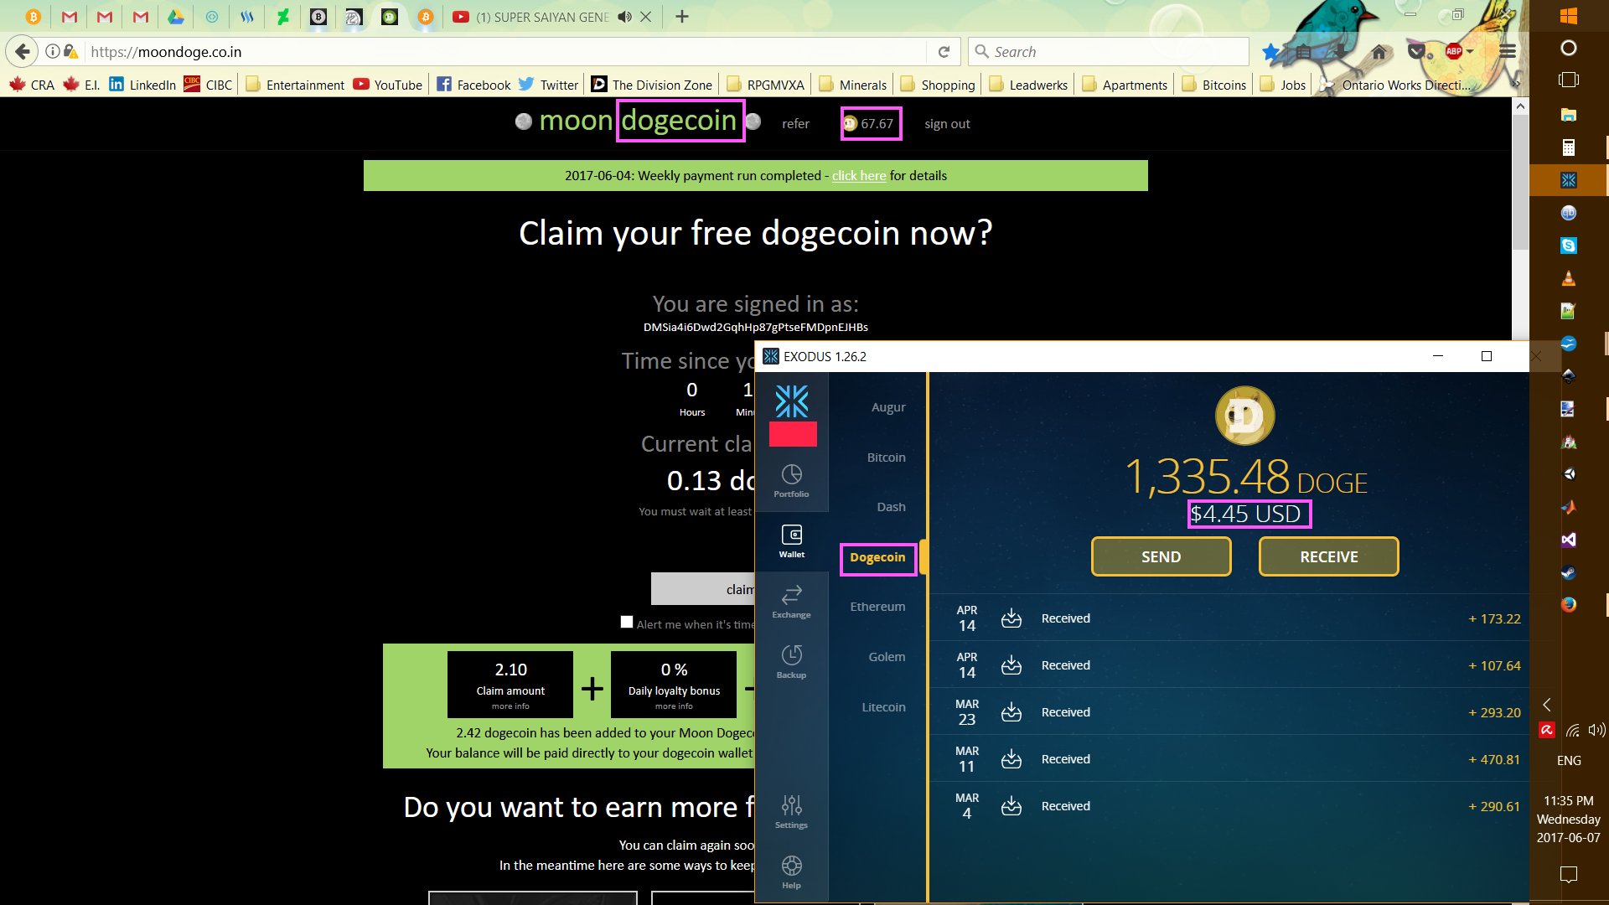Select Dogecoin in Exodus sidebar
This screenshot has height=905, width=1609.
[877, 556]
